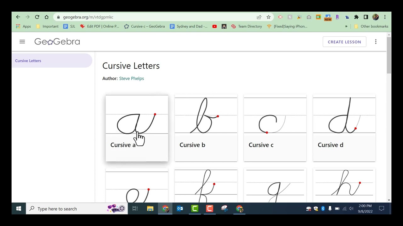Go back to previous page in browser
403x226 pixels.
[18, 17]
